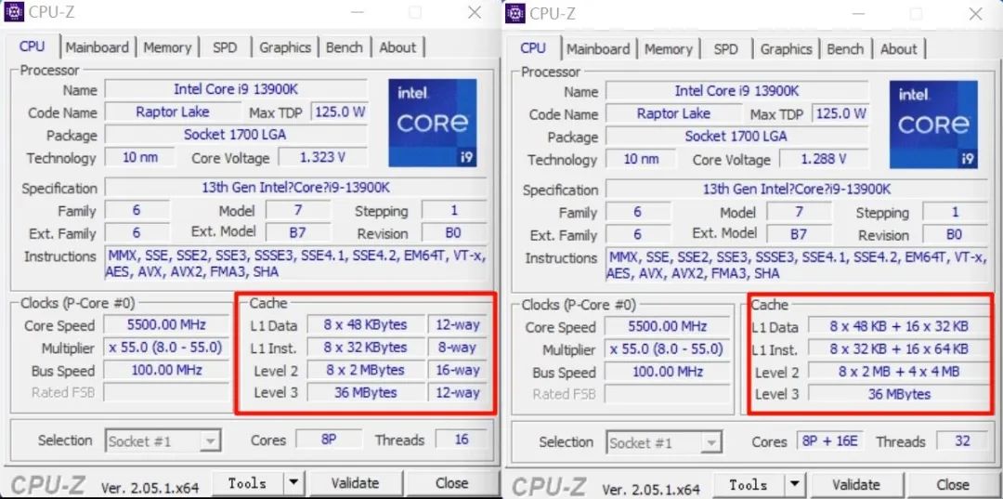
Task: Click the Threads field showing 16
Action: coord(462,440)
